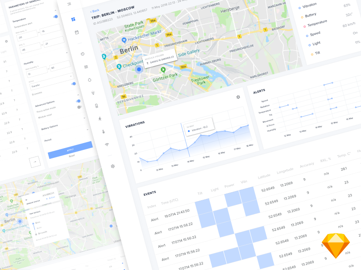Screen dimensions: 361x270
Task: Select the vibration waves icon in sidebar
Action: (x=86, y=67)
